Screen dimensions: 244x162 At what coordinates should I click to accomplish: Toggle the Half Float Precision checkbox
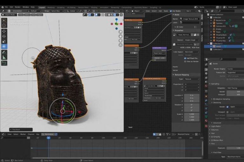(x=185, y=58)
